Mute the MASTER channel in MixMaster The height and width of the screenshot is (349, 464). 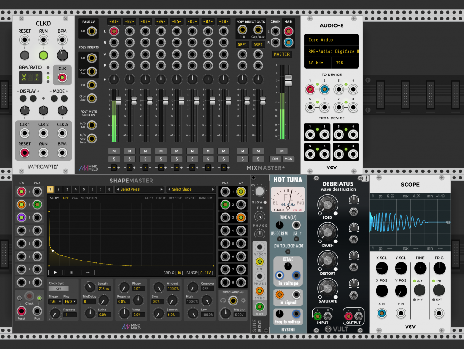pyautogui.click(x=282, y=151)
